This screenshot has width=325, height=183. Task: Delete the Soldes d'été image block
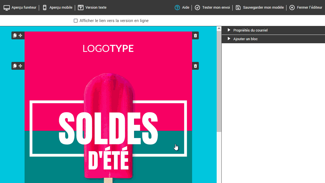click(x=195, y=66)
